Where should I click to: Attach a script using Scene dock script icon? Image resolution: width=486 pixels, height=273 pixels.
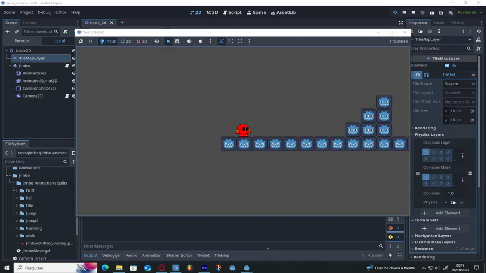(65, 32)
